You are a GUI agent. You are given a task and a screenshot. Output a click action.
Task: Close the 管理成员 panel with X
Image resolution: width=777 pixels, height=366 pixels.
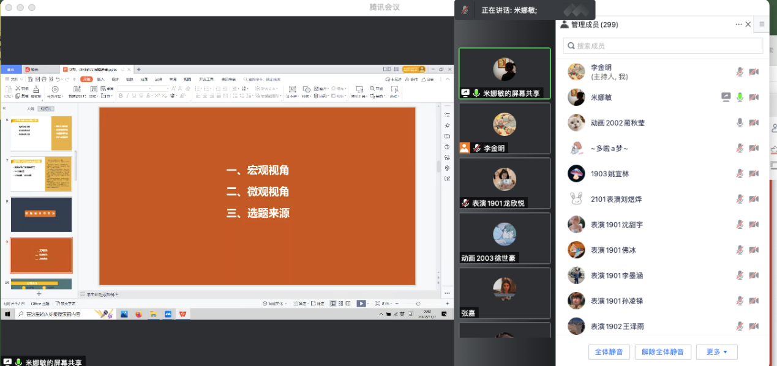748,24
